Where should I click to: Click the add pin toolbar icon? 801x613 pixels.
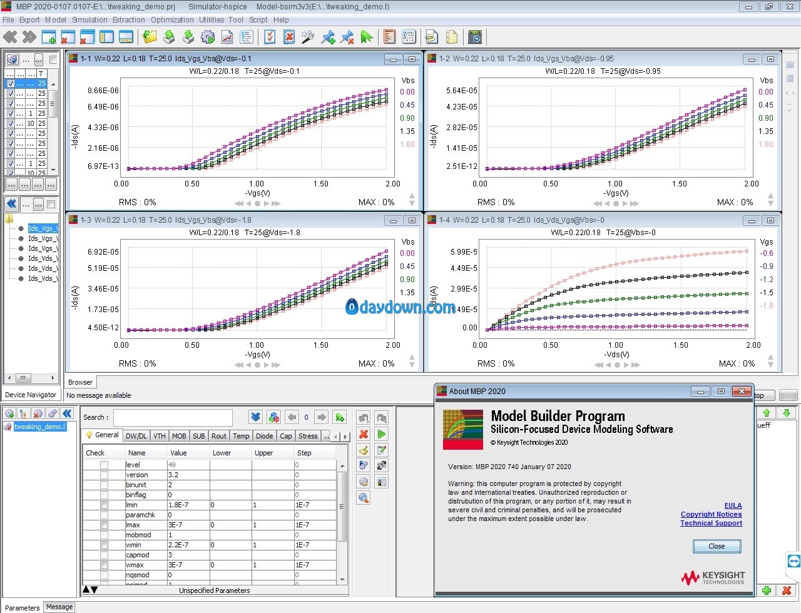(328, 37)
